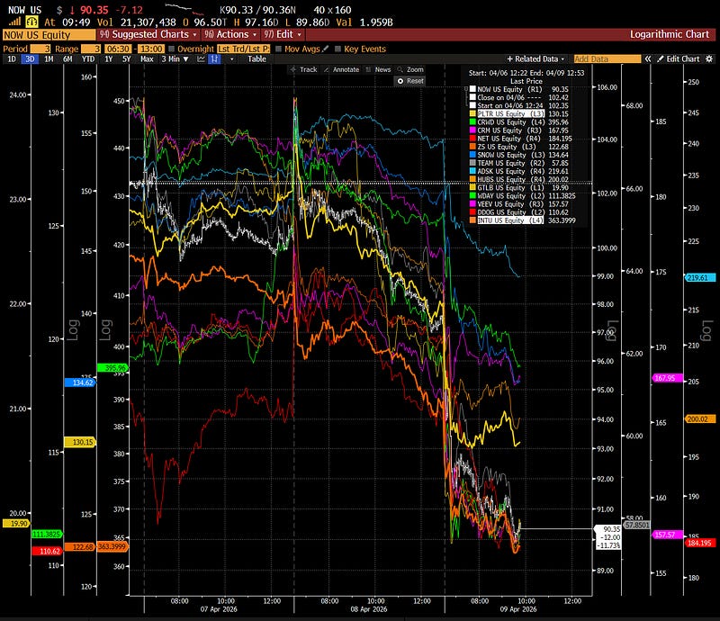Click the 395.96 CRWD axis price tag
The width and height of the screenshot is (720, 621).
[x=113, y=368]
